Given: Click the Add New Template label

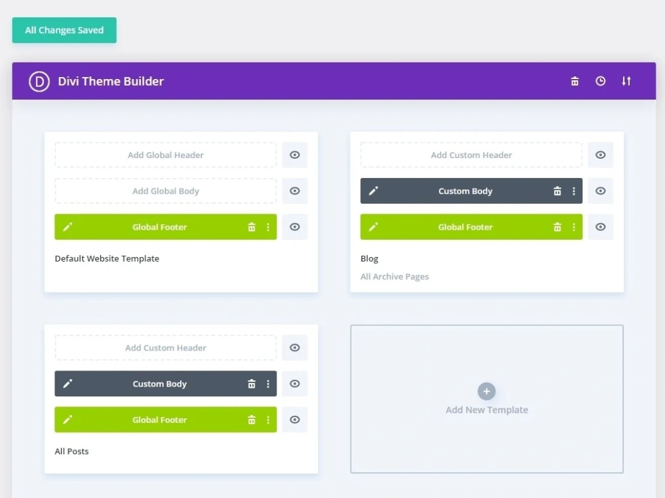Looking at the screenshot, I should [487, 410].
